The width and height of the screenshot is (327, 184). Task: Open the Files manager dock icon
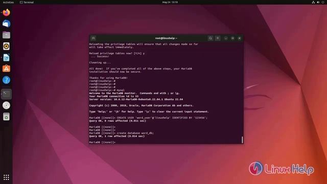pos(6,35)
